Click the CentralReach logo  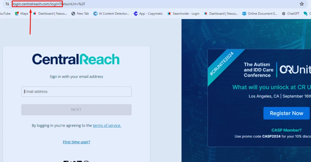(76, 59)
